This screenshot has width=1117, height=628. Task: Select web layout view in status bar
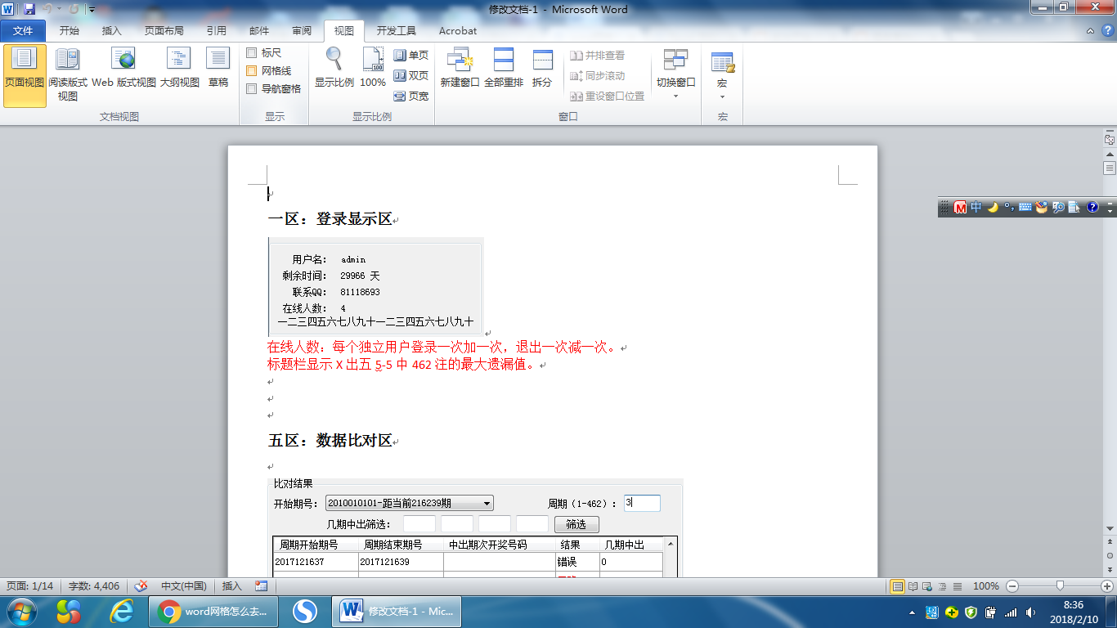point(927,585)
